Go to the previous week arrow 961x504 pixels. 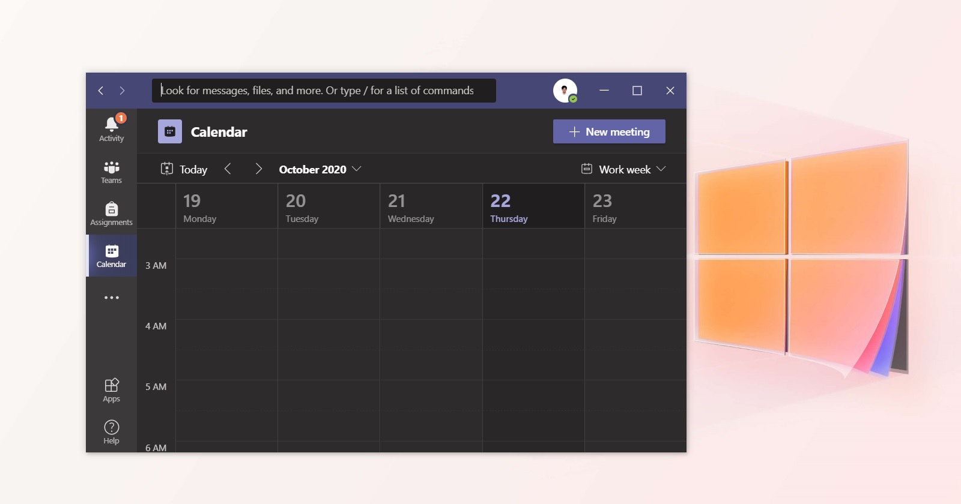228,169
